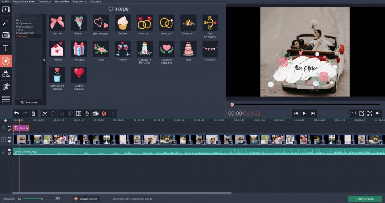The height and width of the screenshot is (203, 385).
Task: Open the audio equalizer bars icon
Action: [112, 113]
